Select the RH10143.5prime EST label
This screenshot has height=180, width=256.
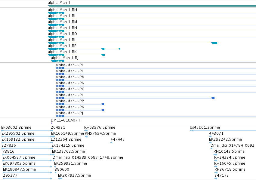(229, 152)
